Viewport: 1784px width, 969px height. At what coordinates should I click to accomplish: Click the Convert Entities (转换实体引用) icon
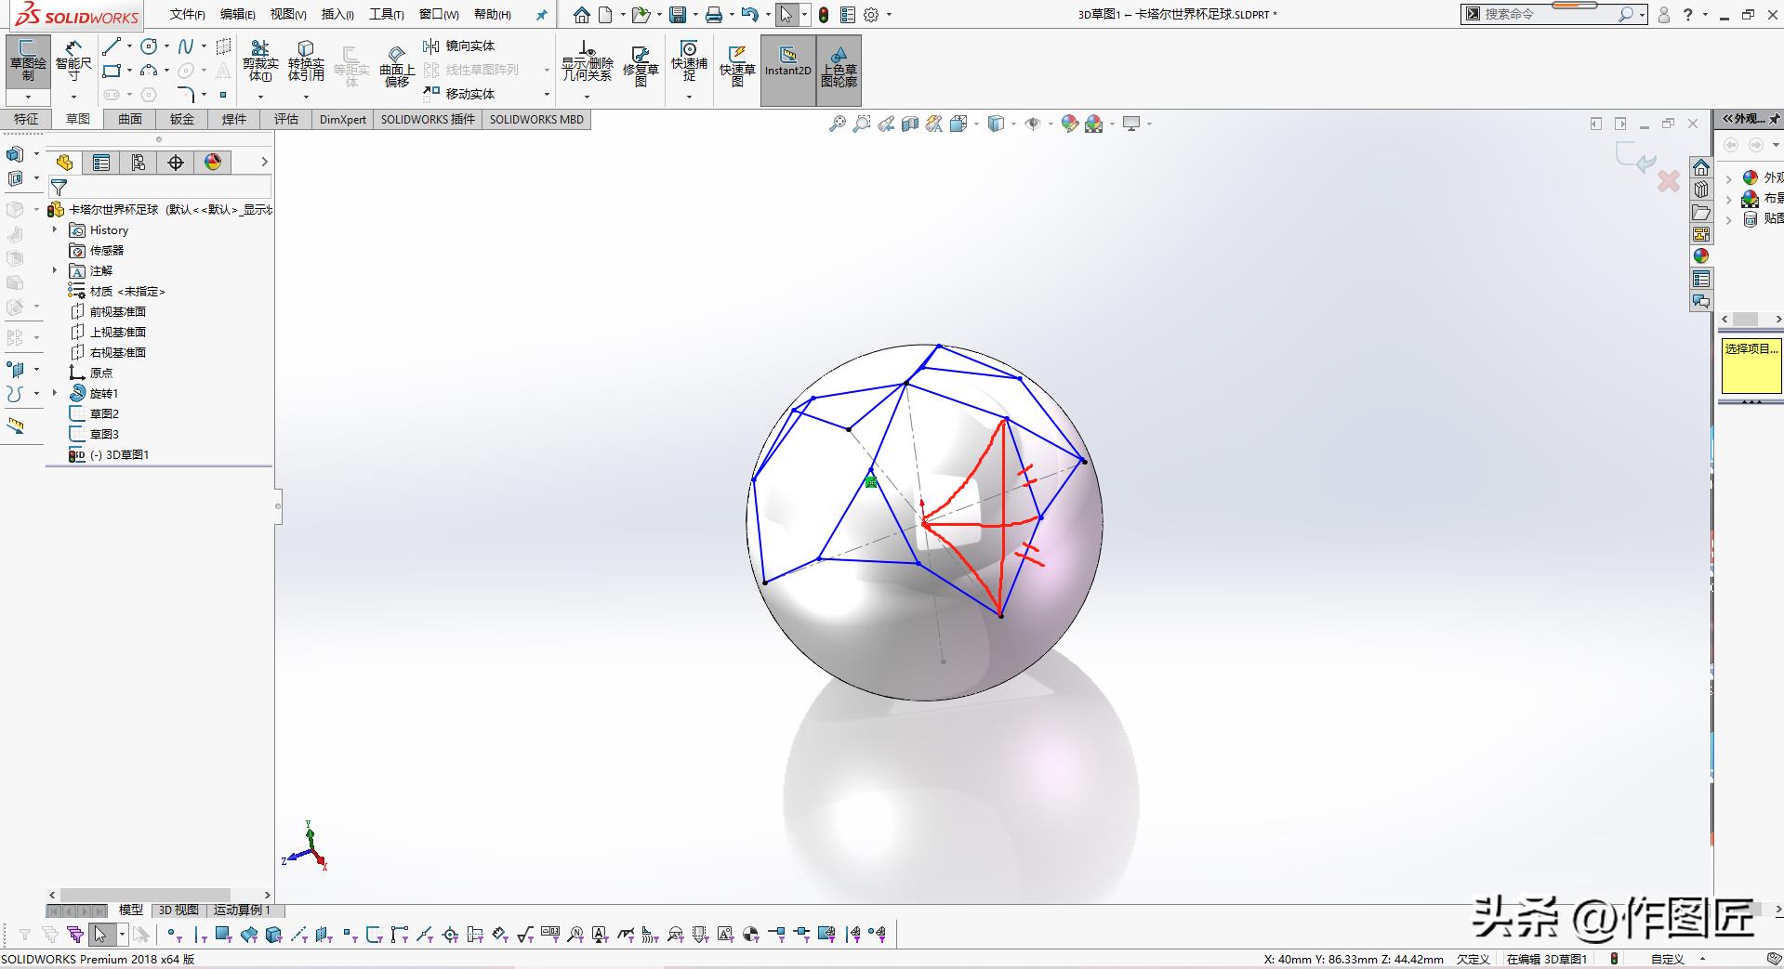point(306,59)
